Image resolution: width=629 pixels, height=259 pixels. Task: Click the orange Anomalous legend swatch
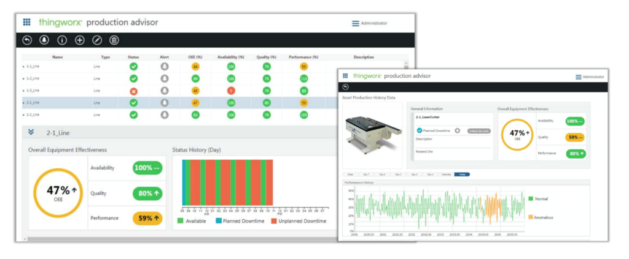(x=531, y=217)
